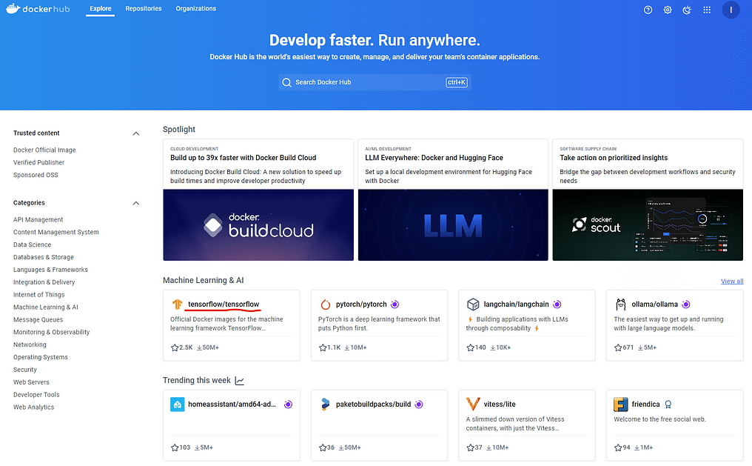This screenshot has width=752, height=466.
Task: Toggle dark mode moon icon
Action: (687, 10)
